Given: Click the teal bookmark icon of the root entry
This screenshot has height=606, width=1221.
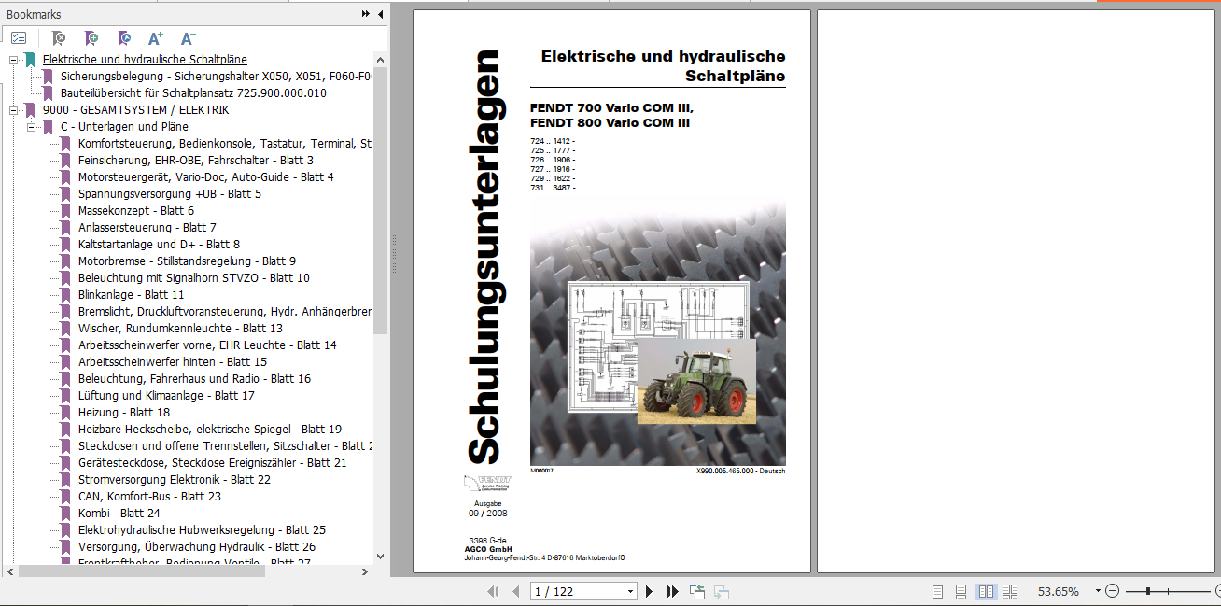Looking at the screenshot, I should coord(31,60).
